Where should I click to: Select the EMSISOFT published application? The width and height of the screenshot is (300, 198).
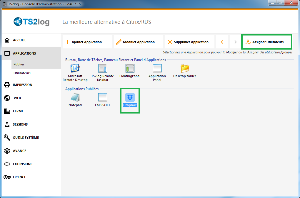click(x=103, y=100)
